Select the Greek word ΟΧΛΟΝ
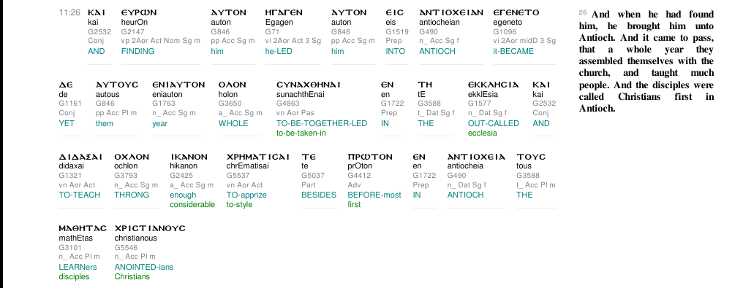Image resolution: width=743 pixels, height=288 pixels. [132, 157]
